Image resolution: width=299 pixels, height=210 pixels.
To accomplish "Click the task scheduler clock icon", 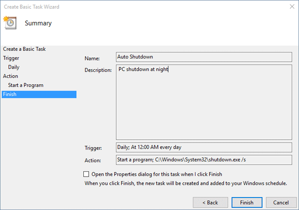I will click(10, 23).
